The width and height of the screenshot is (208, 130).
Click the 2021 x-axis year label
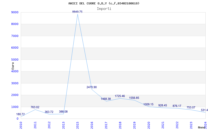[x=163, y=125]
